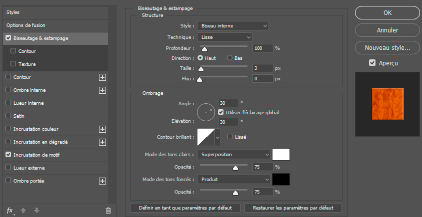Click Restaurer les paramètres par défaut
The height and width of the screenshot is (217, 422).
coord(293,208)
